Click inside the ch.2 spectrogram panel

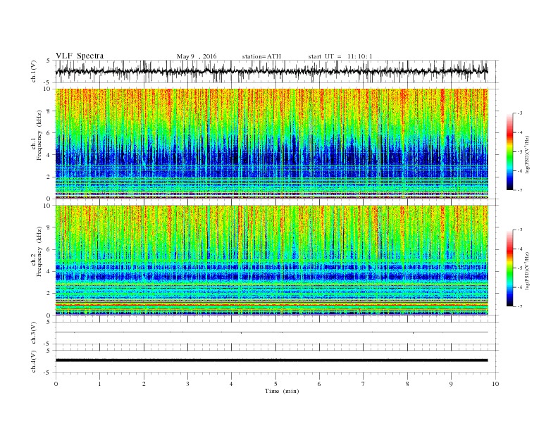[x=271, y=260]
